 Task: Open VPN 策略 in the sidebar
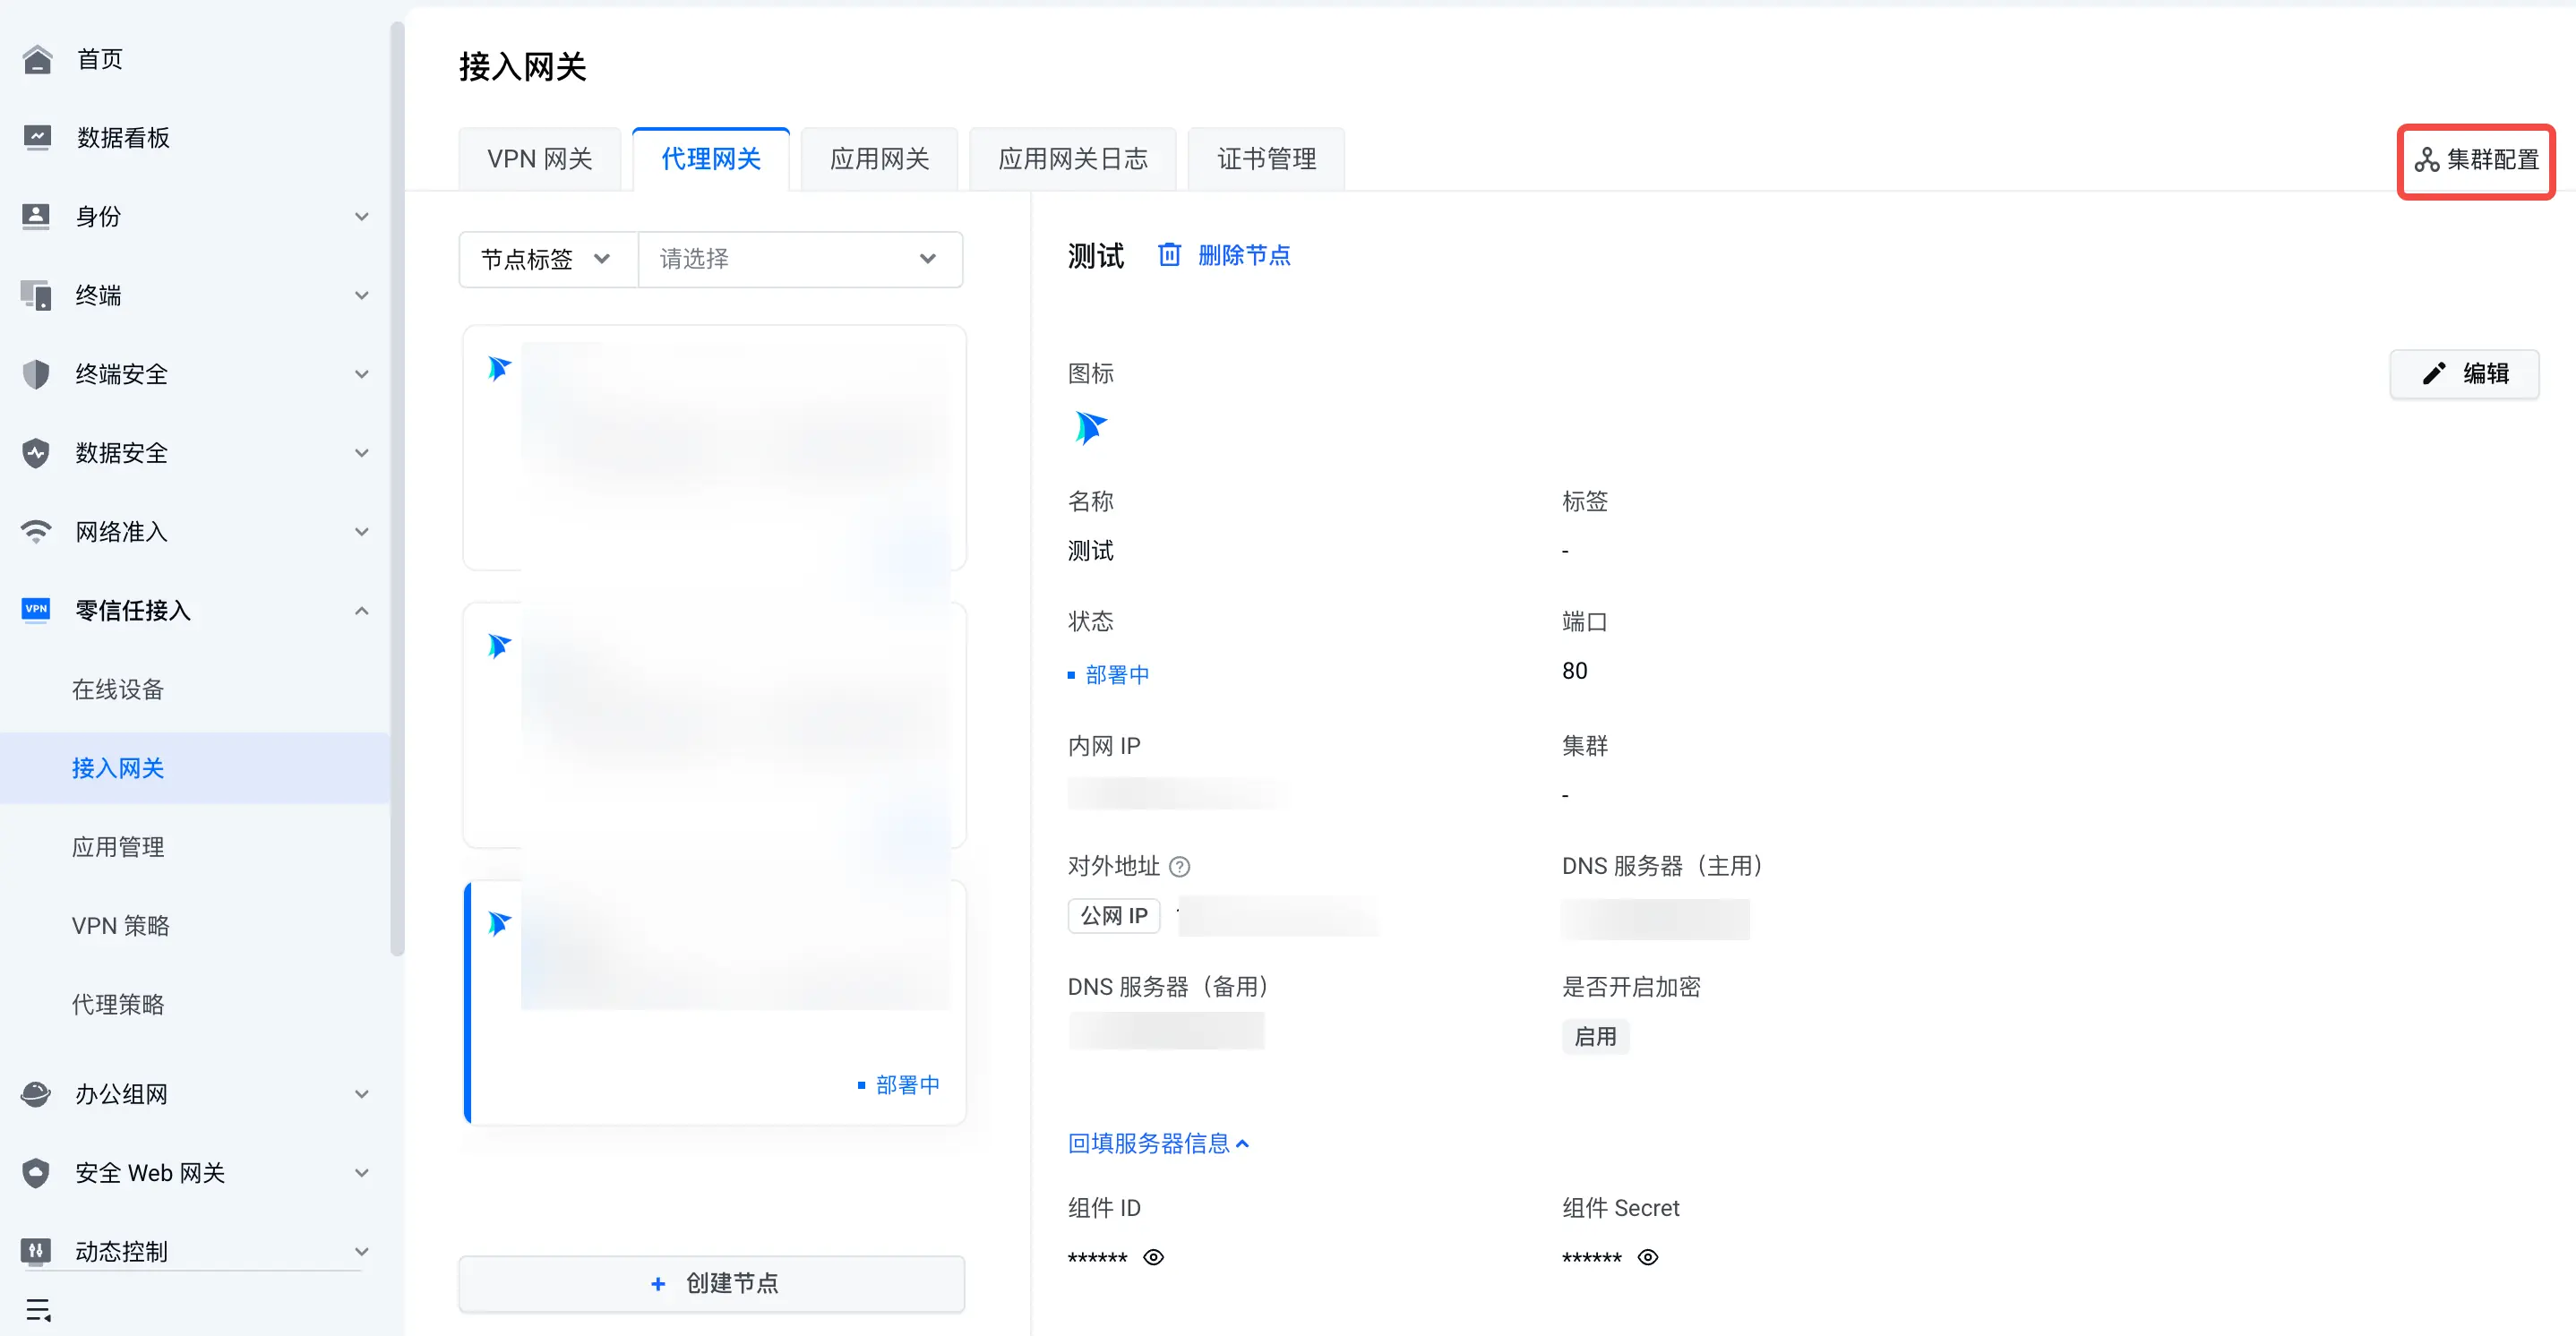(x=120, y=926)
